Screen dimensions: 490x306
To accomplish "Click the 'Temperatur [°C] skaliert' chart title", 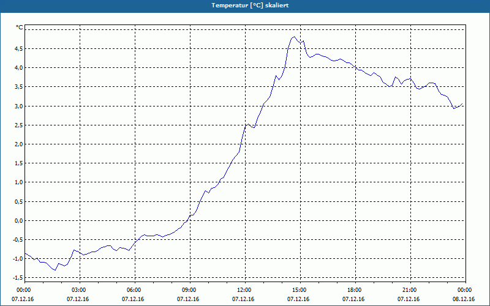I will (250, 6).
